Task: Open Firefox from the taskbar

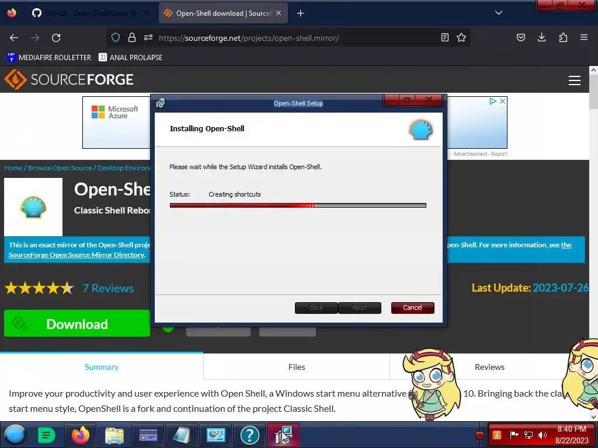Action: (80, 435)
